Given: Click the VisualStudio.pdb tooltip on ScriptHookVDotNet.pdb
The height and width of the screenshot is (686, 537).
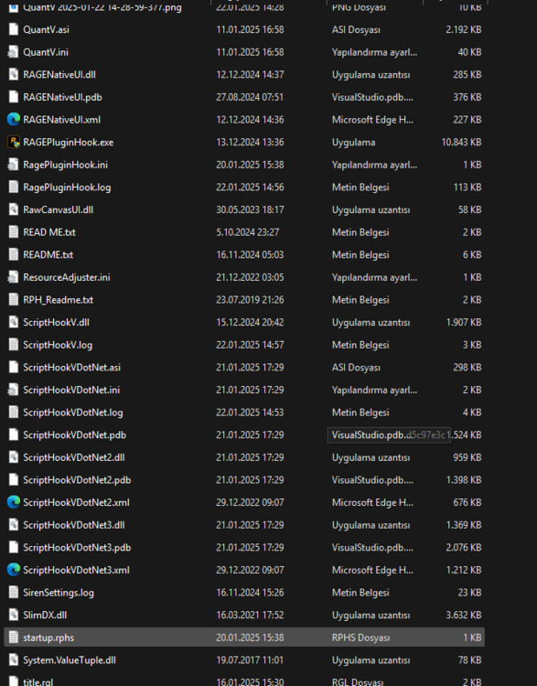Looking at the screenshot, I should 389,434.
